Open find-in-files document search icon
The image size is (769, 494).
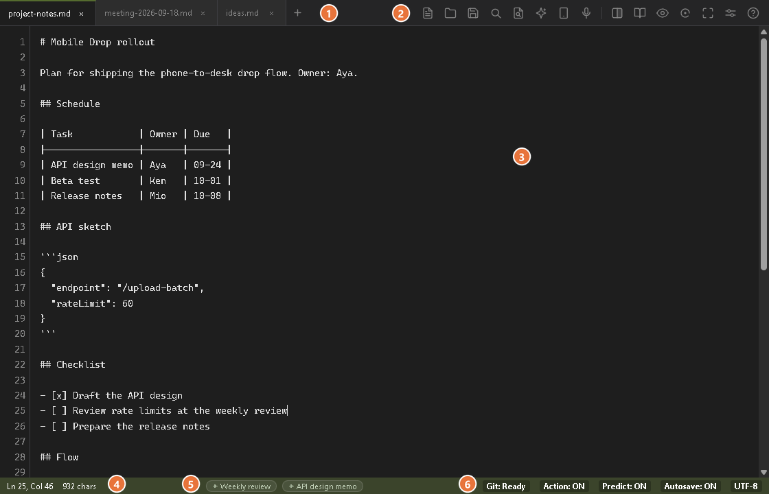[518, 13]
